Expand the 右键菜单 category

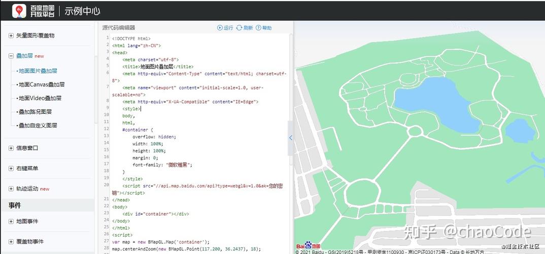[x=11, y=168]
